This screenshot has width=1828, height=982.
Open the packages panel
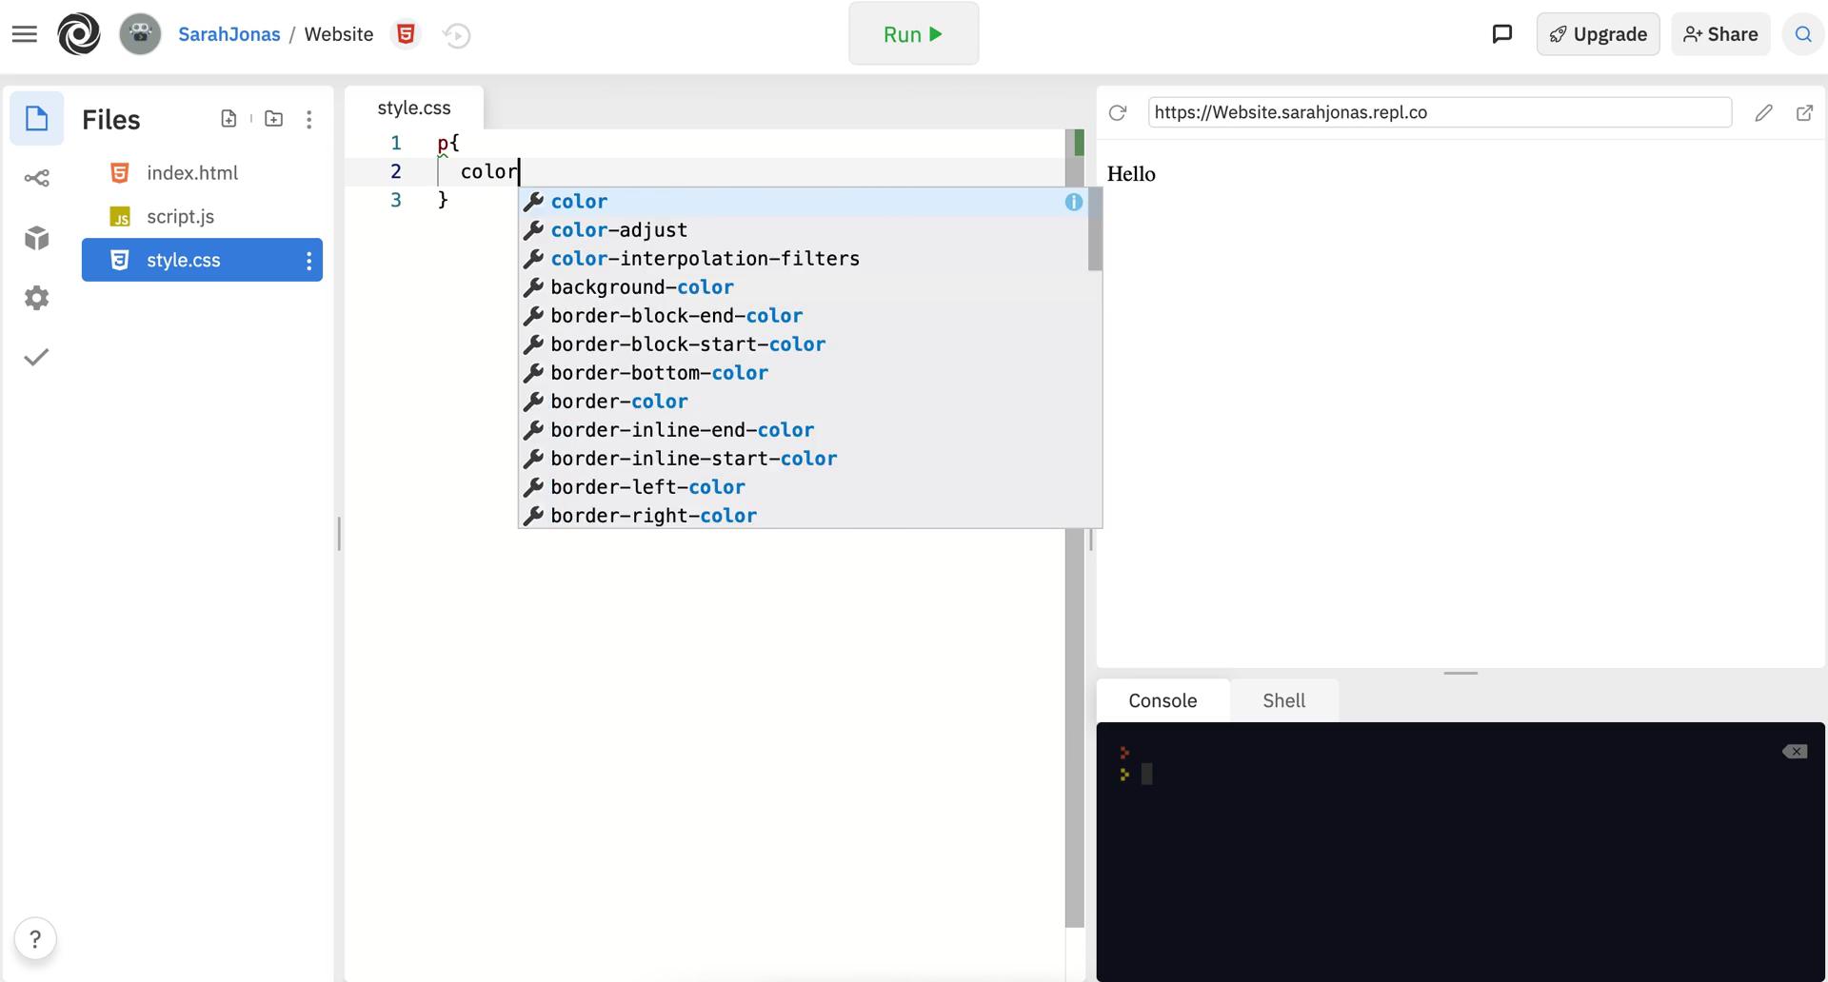[36, 238]
